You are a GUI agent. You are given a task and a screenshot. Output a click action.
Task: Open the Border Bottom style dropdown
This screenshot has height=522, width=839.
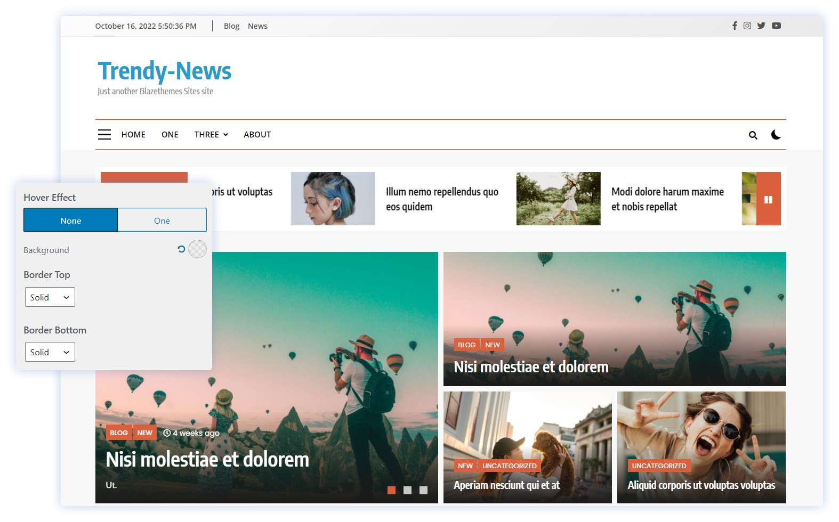[50, 352]
